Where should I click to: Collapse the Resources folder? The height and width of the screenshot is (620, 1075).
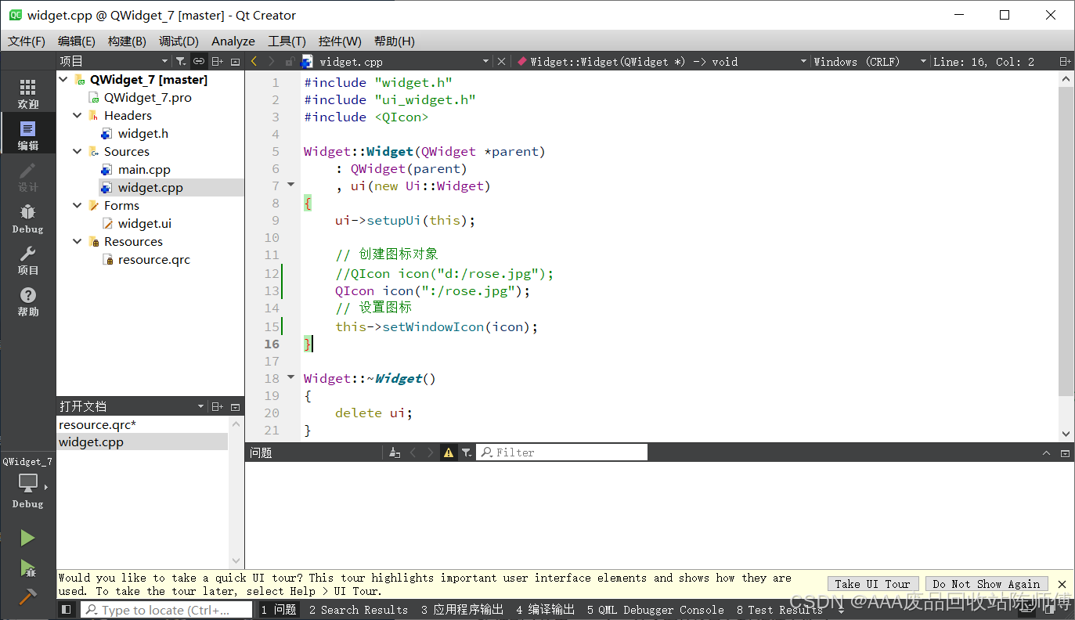tap(77, 241)
